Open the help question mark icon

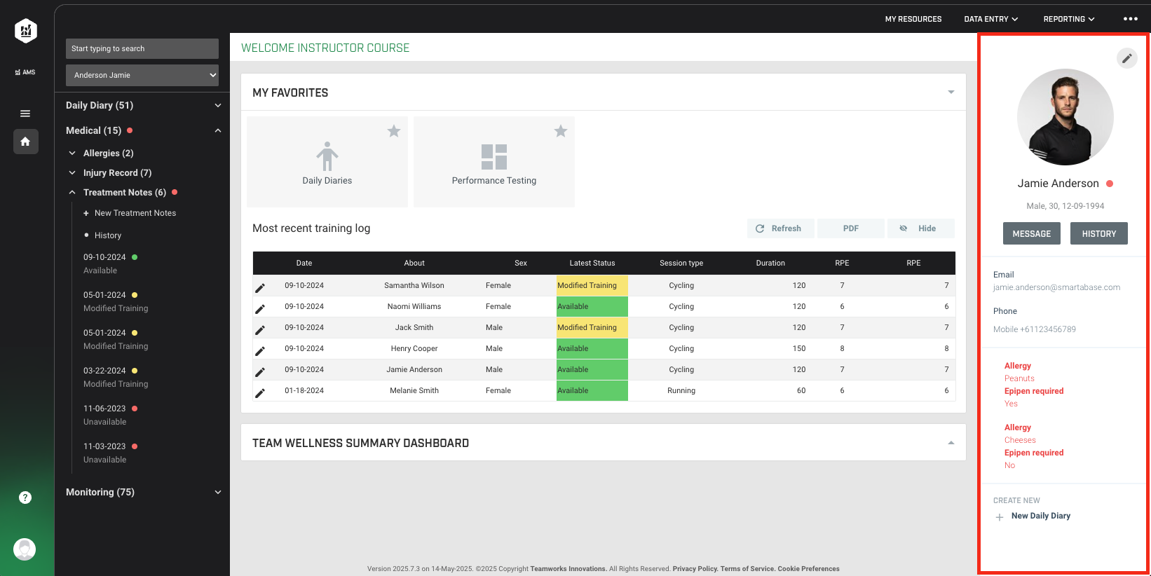(25, 498)
